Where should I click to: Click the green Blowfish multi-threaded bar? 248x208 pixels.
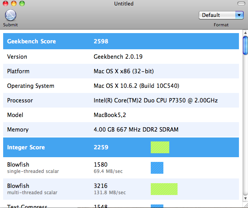(164, 189)
